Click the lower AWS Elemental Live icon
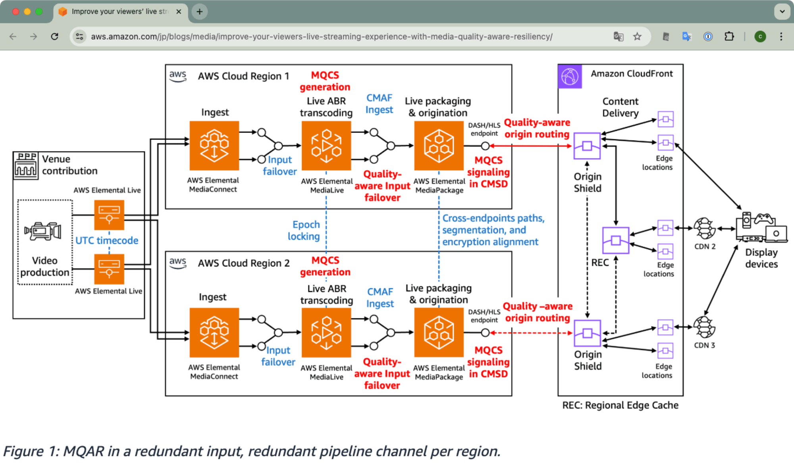Viewport: 794px width, 466px height. 109,269
